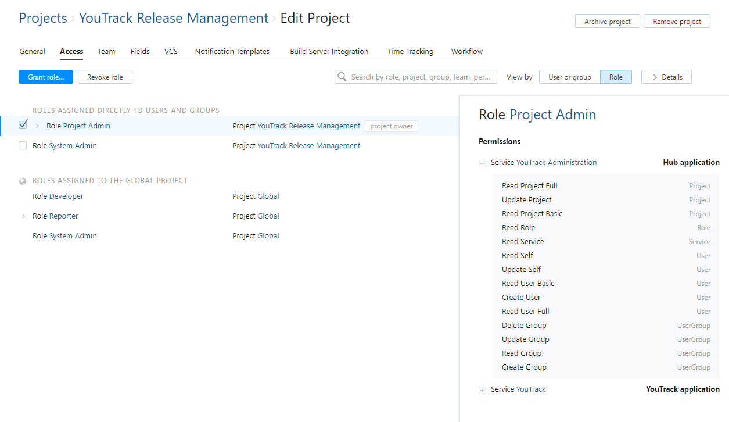Go to the Build Server Integration tab
The height and width of the screenshot is (422, 729).
pyautogui.click(x=329, y=52)
